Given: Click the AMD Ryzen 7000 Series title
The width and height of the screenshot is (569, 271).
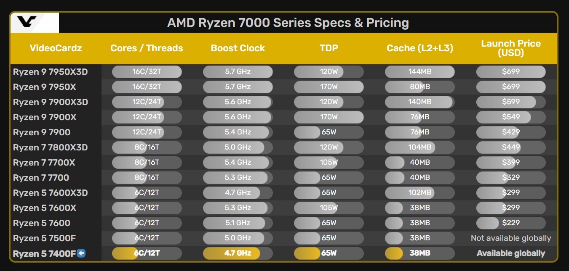Looking at the screenshot, I should (x=288, y=22).
